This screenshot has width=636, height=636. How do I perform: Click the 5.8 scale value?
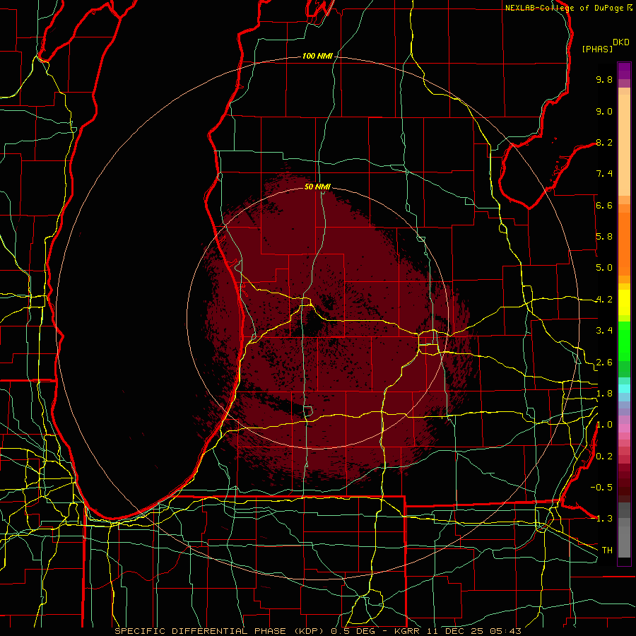coord(604,237)
